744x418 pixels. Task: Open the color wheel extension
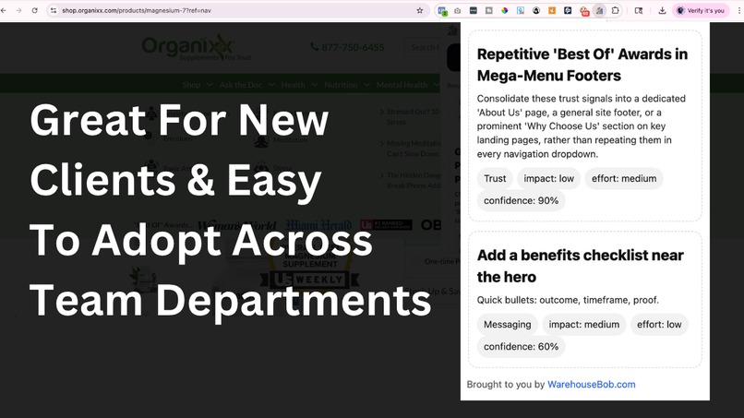(504, 10)
